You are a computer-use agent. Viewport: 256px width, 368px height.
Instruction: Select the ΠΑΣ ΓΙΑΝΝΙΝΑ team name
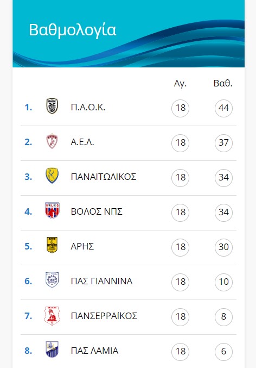click(101, 281)
